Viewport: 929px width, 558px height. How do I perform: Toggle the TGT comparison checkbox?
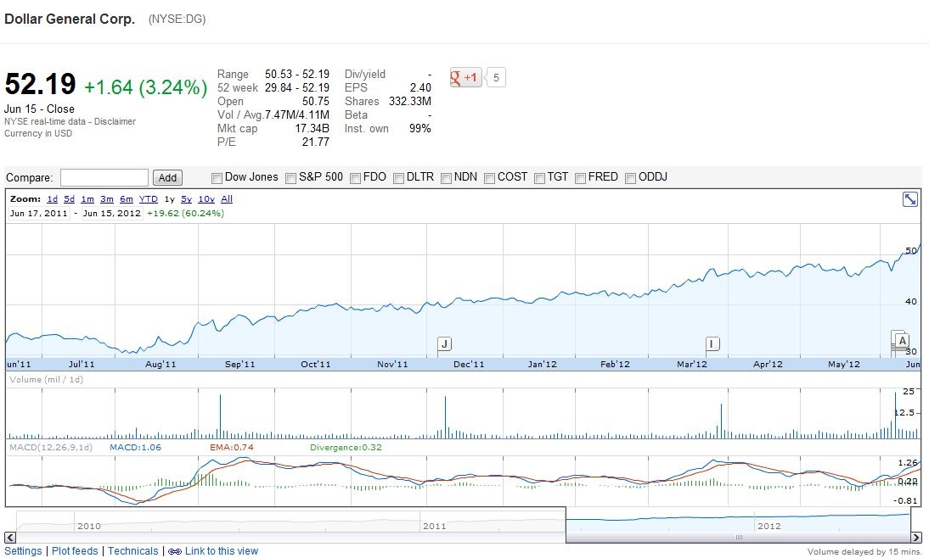pos(540,178)
